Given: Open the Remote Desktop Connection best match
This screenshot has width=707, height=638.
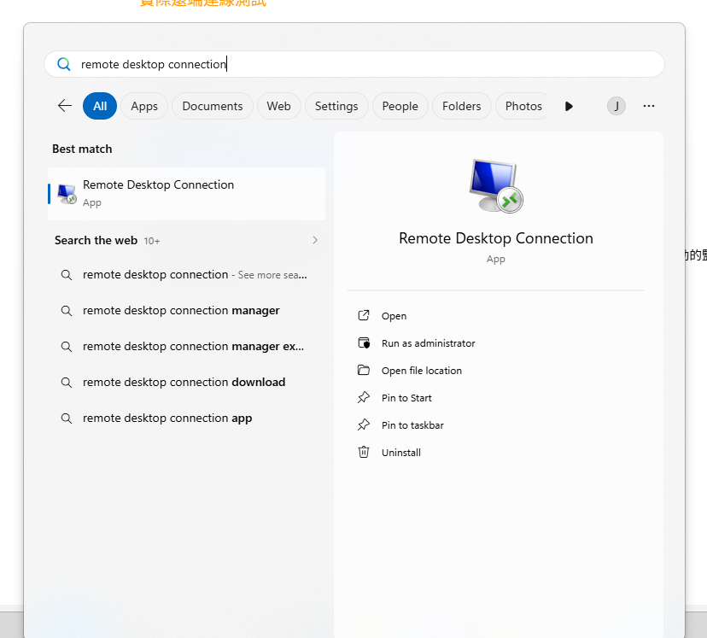Looking at the screenshot, I should coord(187,194).
